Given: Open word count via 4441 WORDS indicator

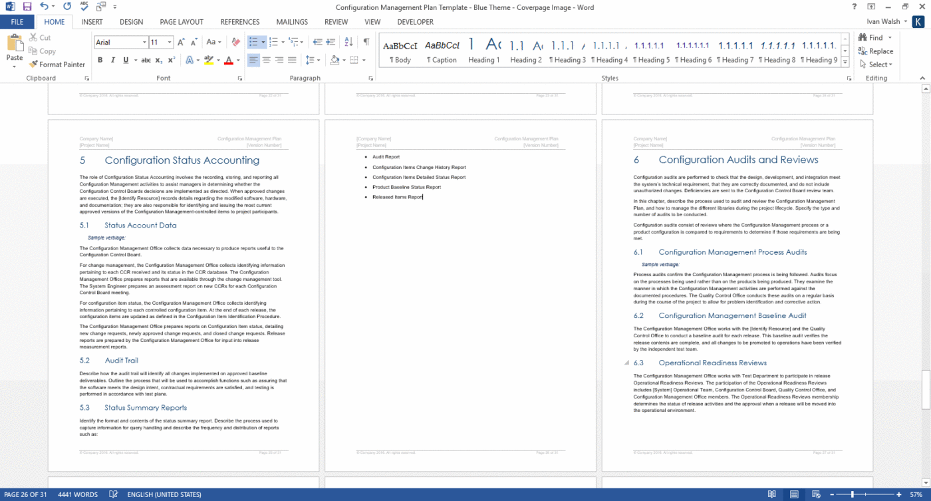Looking at the screenshot, I should tap(78, 494).
